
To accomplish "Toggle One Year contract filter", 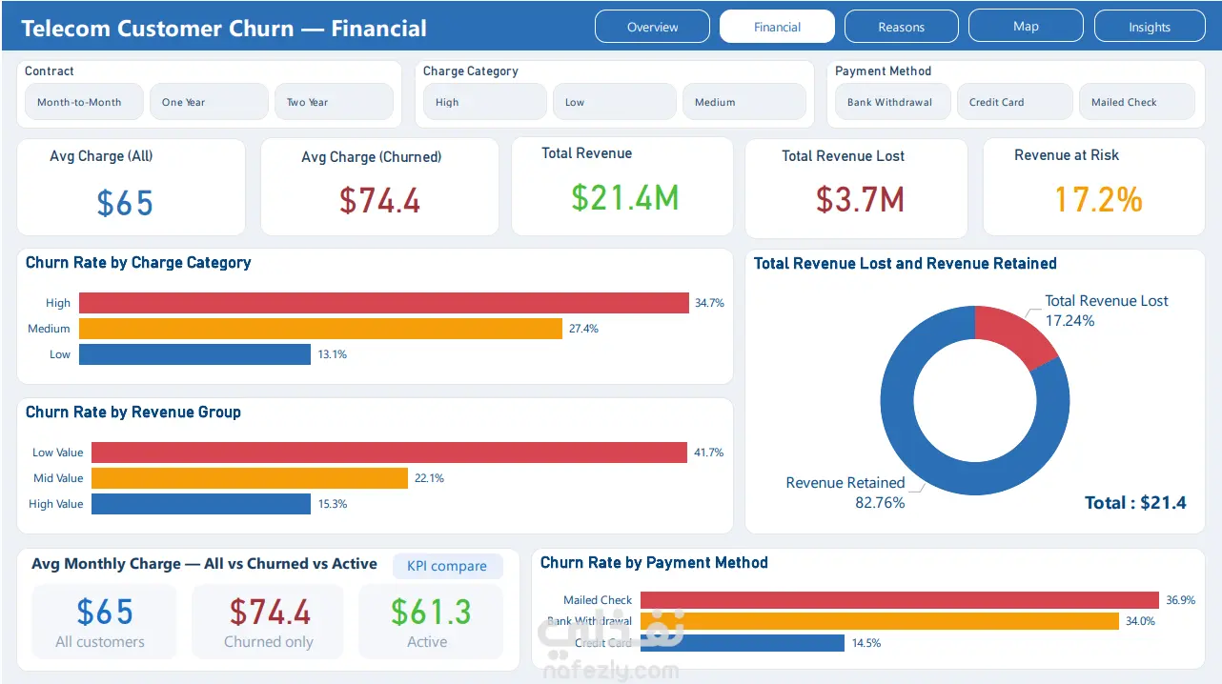I will (x=209, y=102).
